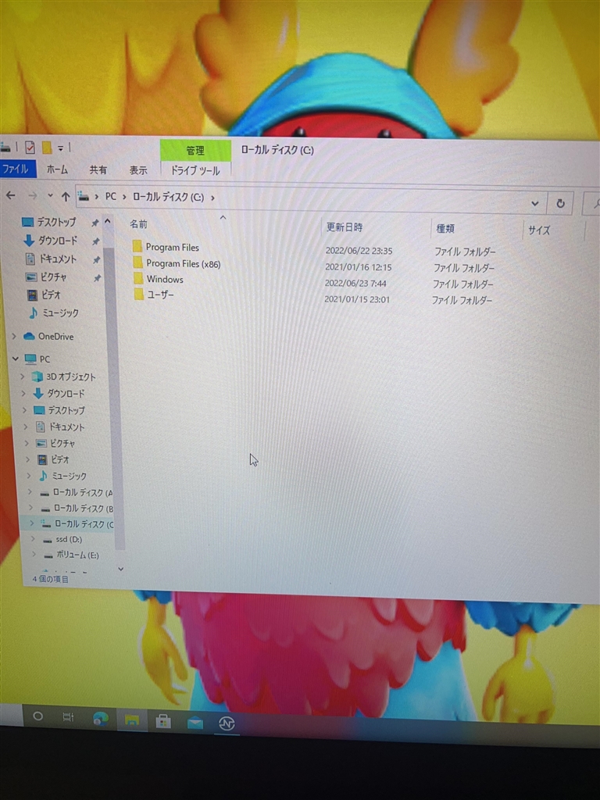Image resolution: width=600 pixels, height=800 pixels.
Task: Sort by サイズ column header
Action: [x=539, y=230]
